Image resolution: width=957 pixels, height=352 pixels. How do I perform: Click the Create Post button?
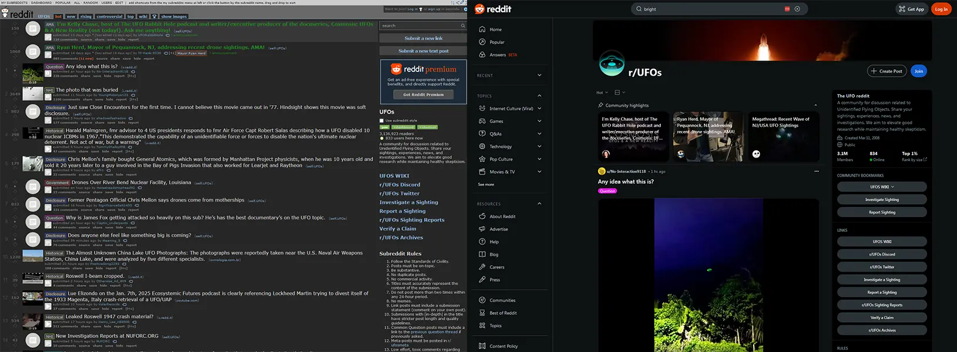pyautogui.click(x=887, y=71)
